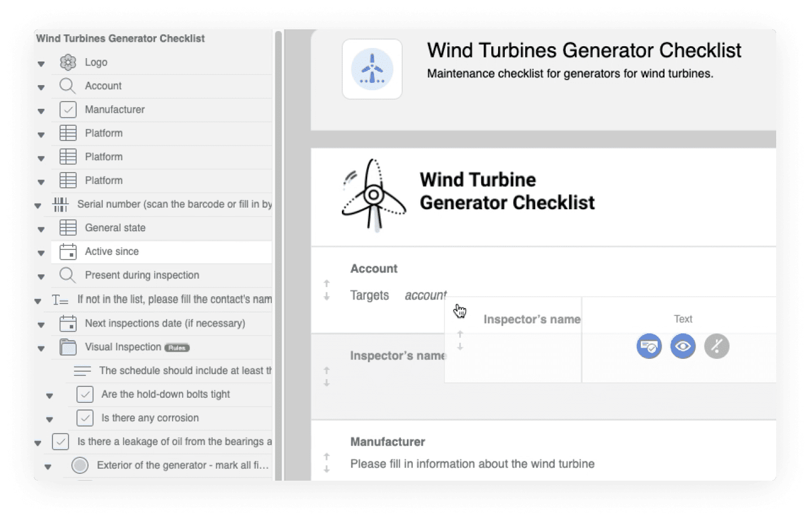The height and width of the screenshot is (519, 810).
Task: Click checkbox icon for Is there any corrosion
Action: 85,418
